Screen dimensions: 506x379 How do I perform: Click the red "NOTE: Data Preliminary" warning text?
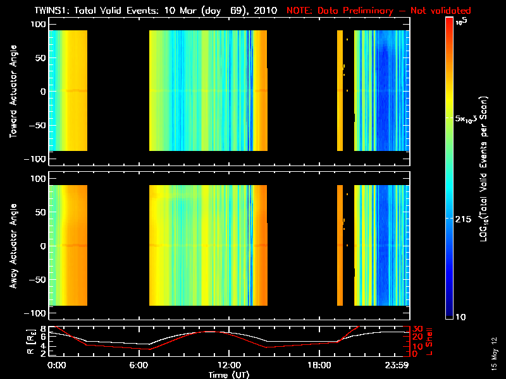(x=379, y=11)
